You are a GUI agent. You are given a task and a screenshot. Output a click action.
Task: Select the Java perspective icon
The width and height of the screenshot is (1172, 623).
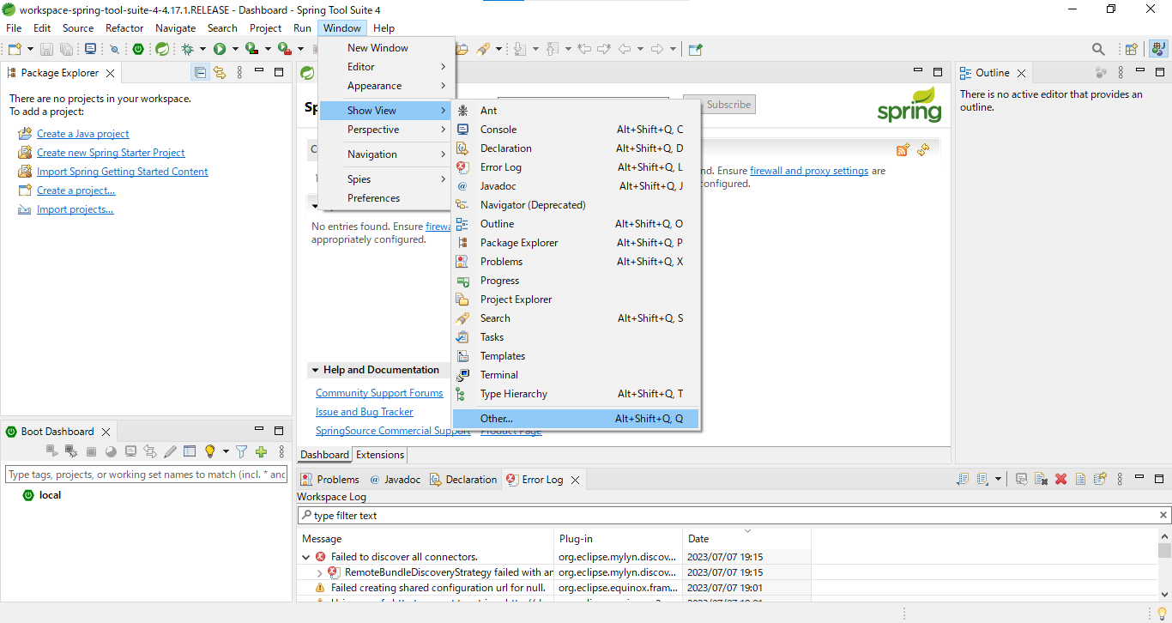click(x=1157, y=49)
